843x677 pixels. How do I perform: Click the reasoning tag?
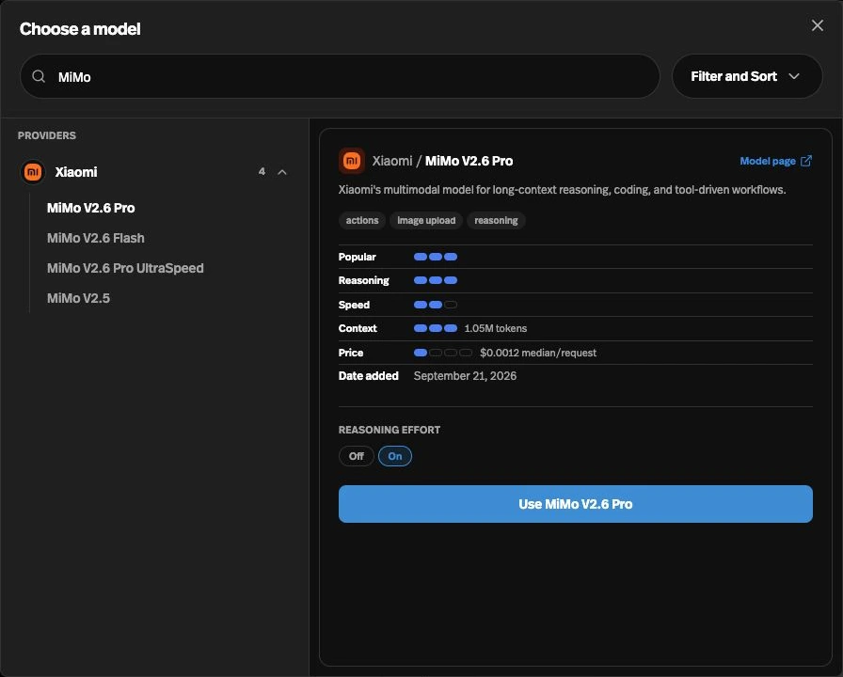pos(496,220)
